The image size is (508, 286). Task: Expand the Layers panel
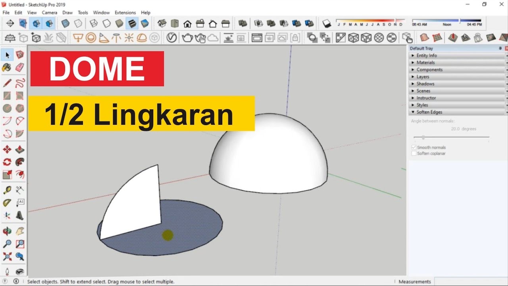pos(458,77)
